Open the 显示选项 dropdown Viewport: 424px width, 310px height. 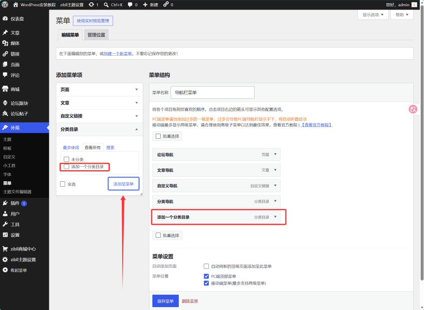373,14
